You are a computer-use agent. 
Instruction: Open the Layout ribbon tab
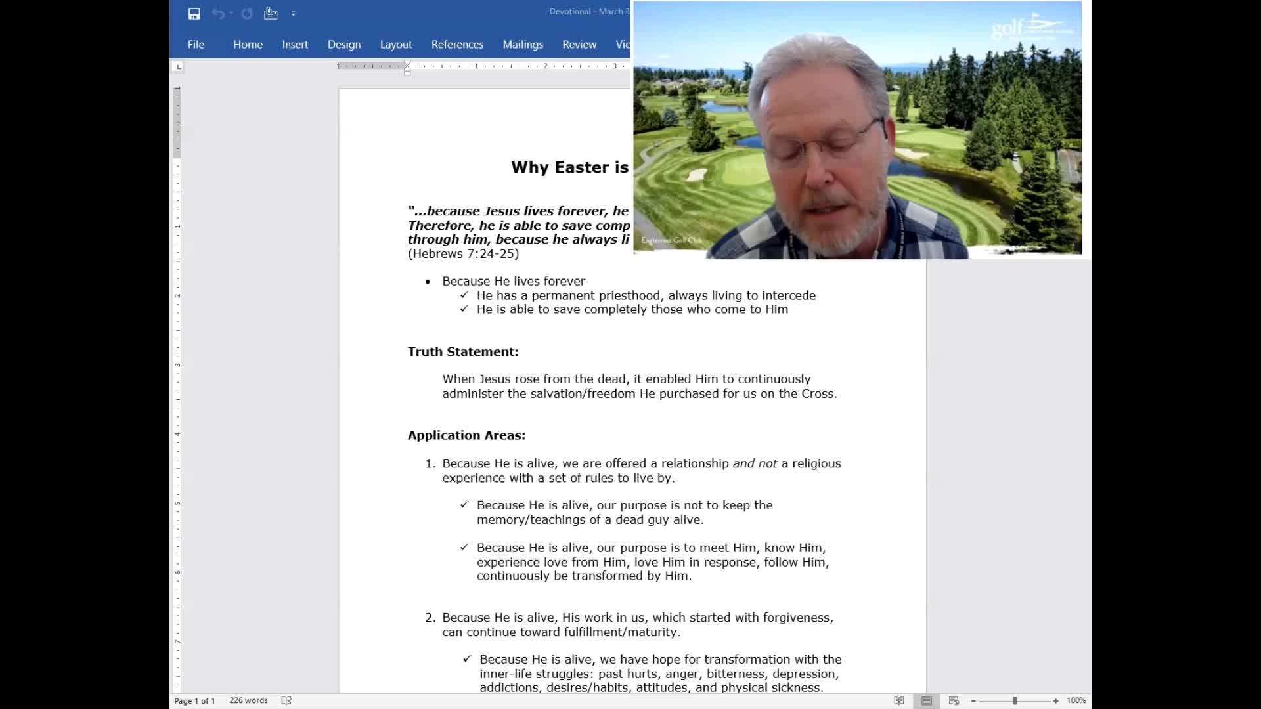tap(396, 44)
